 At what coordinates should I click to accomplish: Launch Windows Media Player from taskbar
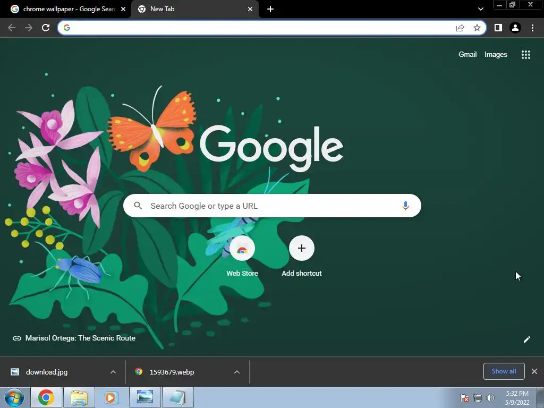pos(111,397)
